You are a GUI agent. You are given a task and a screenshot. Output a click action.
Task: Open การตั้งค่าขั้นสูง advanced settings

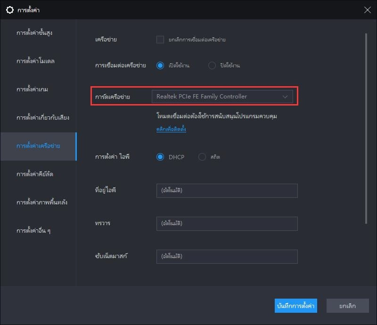click(31, 32)
